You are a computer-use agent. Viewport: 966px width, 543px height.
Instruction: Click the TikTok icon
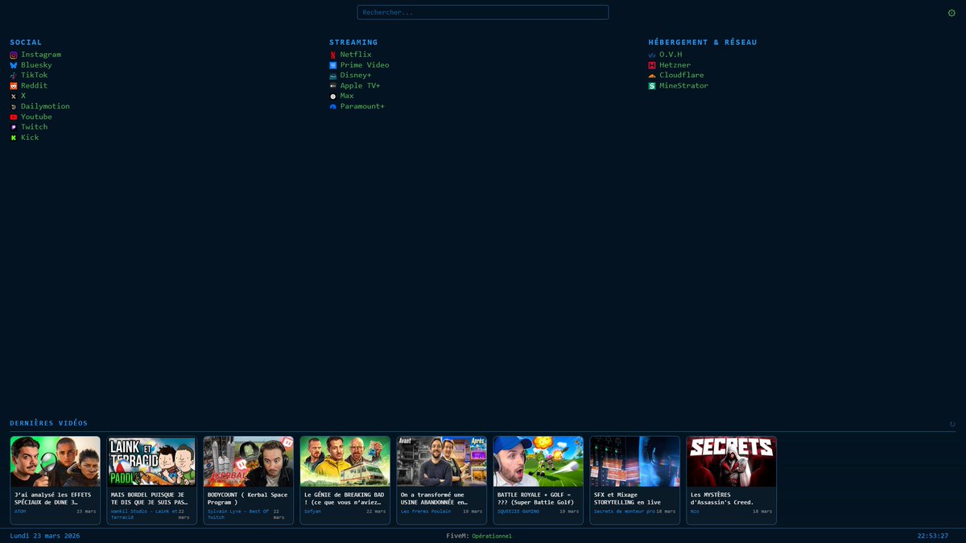click(13, 76)
